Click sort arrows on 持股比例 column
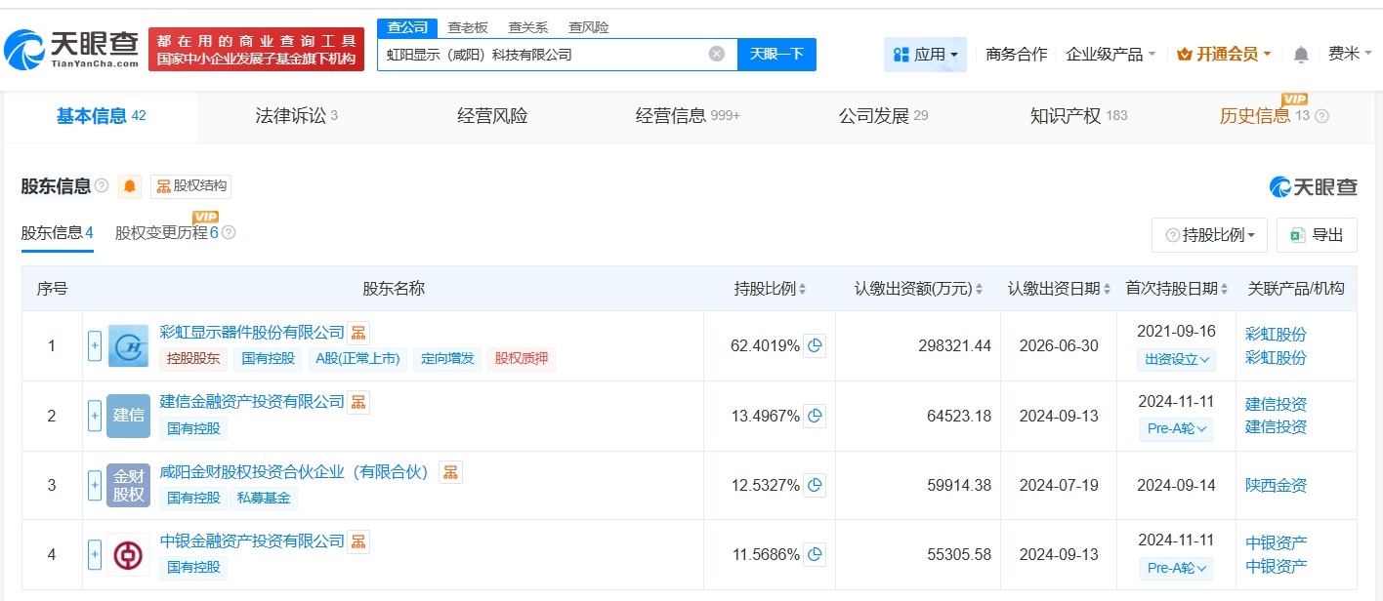The width and height of the screenshot is (1383, 601). click(x=803, y=288)
